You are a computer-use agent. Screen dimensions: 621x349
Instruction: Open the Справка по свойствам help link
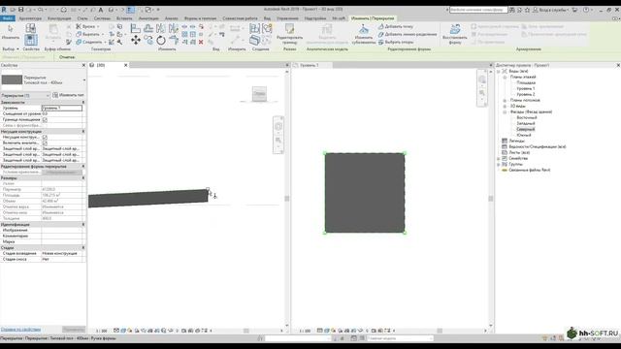pyautogui.click(x=20, y=330)
